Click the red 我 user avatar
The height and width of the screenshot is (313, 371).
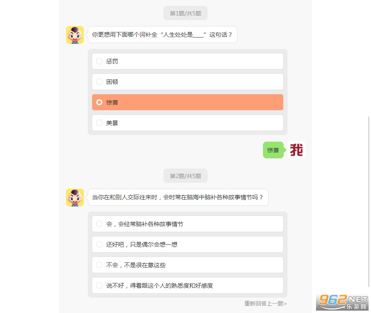tap(297, 150)
